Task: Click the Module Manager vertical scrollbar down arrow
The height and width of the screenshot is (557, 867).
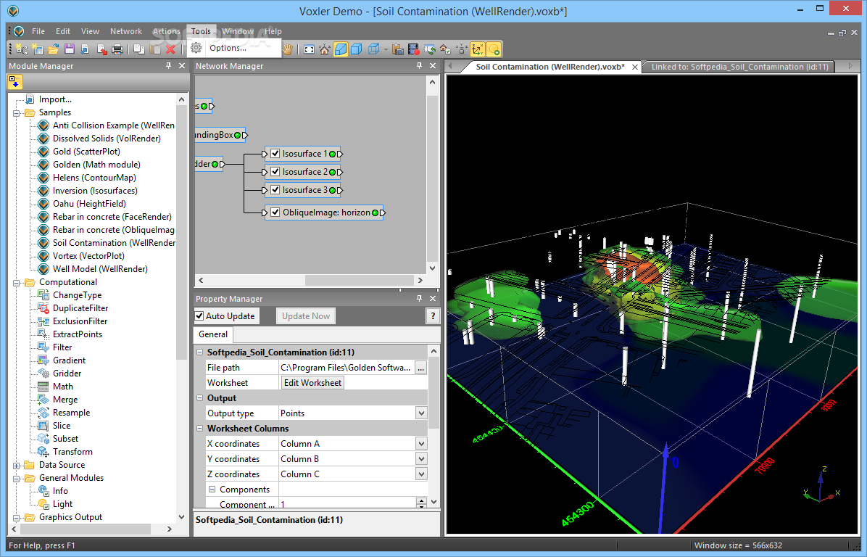Action: point(181,517)
